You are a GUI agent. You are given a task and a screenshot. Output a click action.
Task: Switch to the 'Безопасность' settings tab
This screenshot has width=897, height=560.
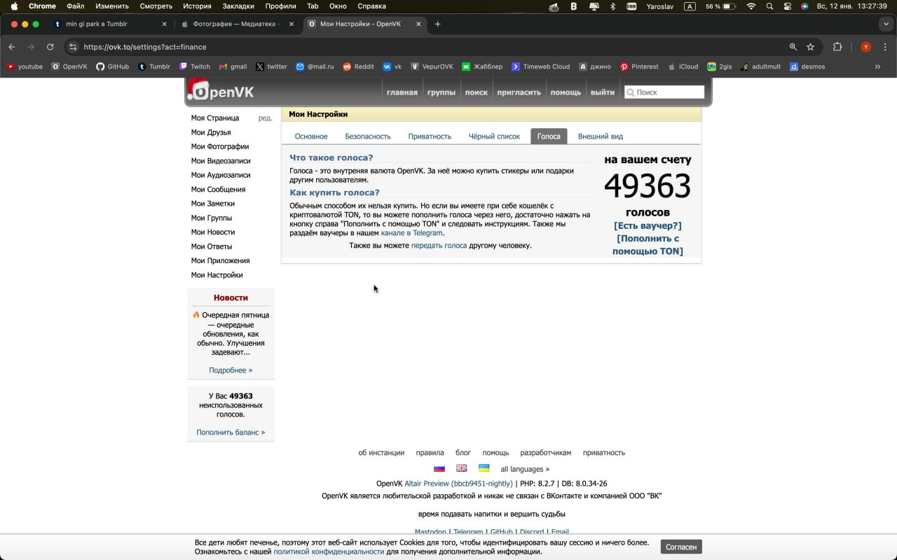pos(368,136)
